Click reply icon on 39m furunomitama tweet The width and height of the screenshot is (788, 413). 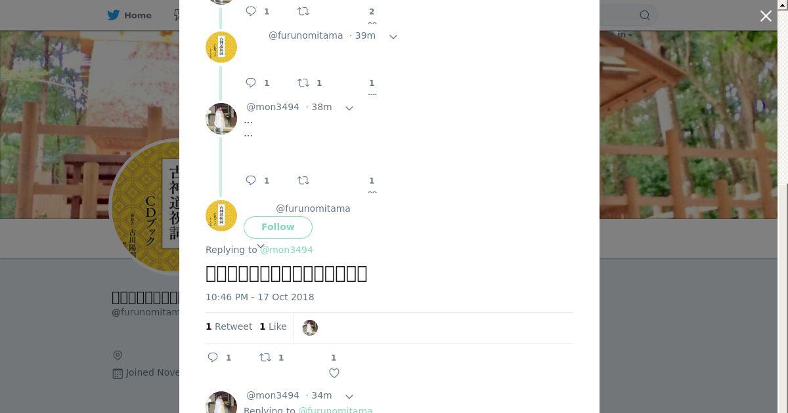coord(251,83)
